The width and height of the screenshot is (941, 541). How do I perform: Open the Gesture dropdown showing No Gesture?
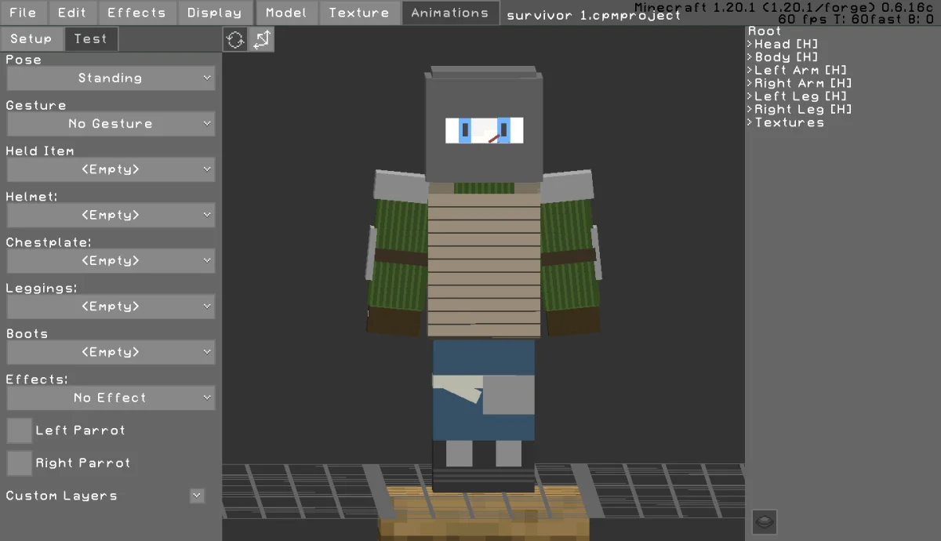111,124
